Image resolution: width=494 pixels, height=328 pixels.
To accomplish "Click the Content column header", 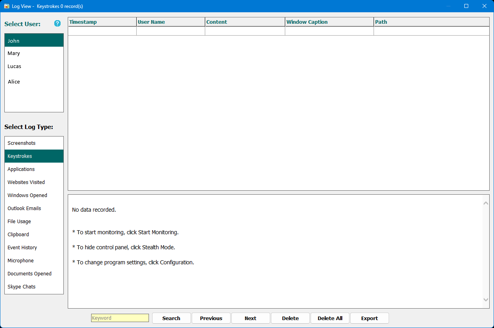I will pos(245,22).
